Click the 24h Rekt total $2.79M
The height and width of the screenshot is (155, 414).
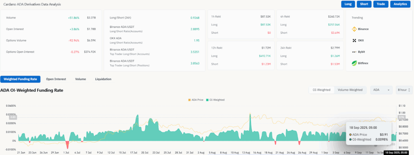point(336,48)
